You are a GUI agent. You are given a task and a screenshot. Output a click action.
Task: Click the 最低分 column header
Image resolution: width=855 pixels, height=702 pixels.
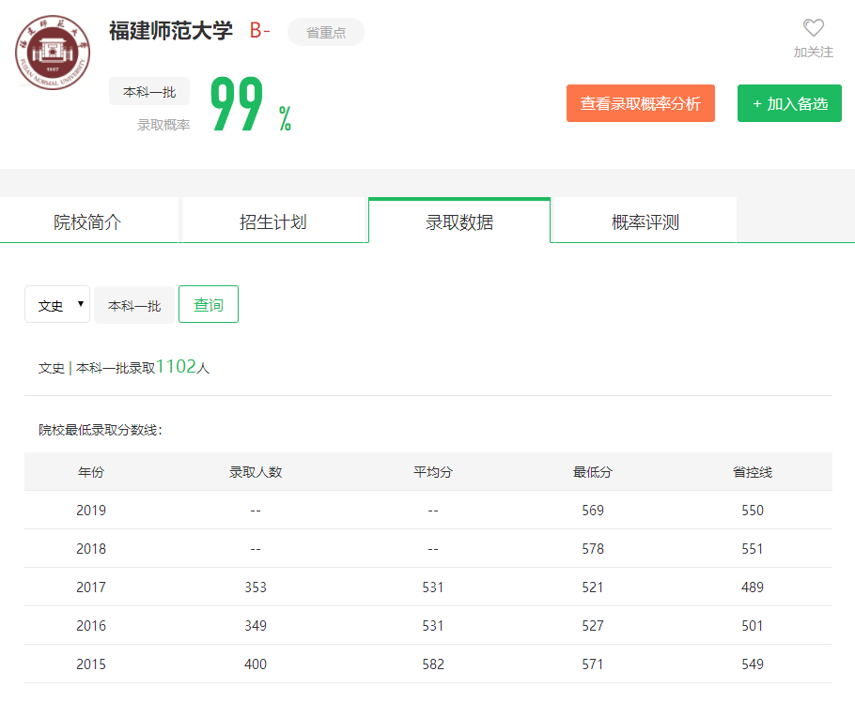point(592,472)
